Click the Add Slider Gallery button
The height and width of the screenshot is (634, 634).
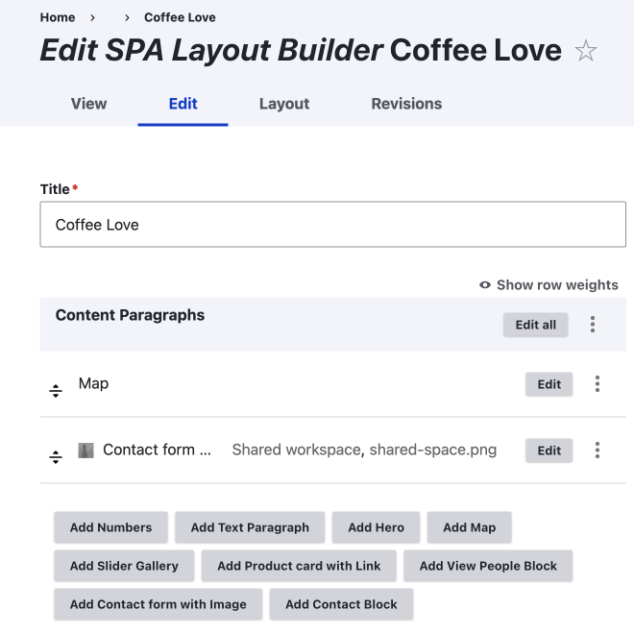[124, 566]
